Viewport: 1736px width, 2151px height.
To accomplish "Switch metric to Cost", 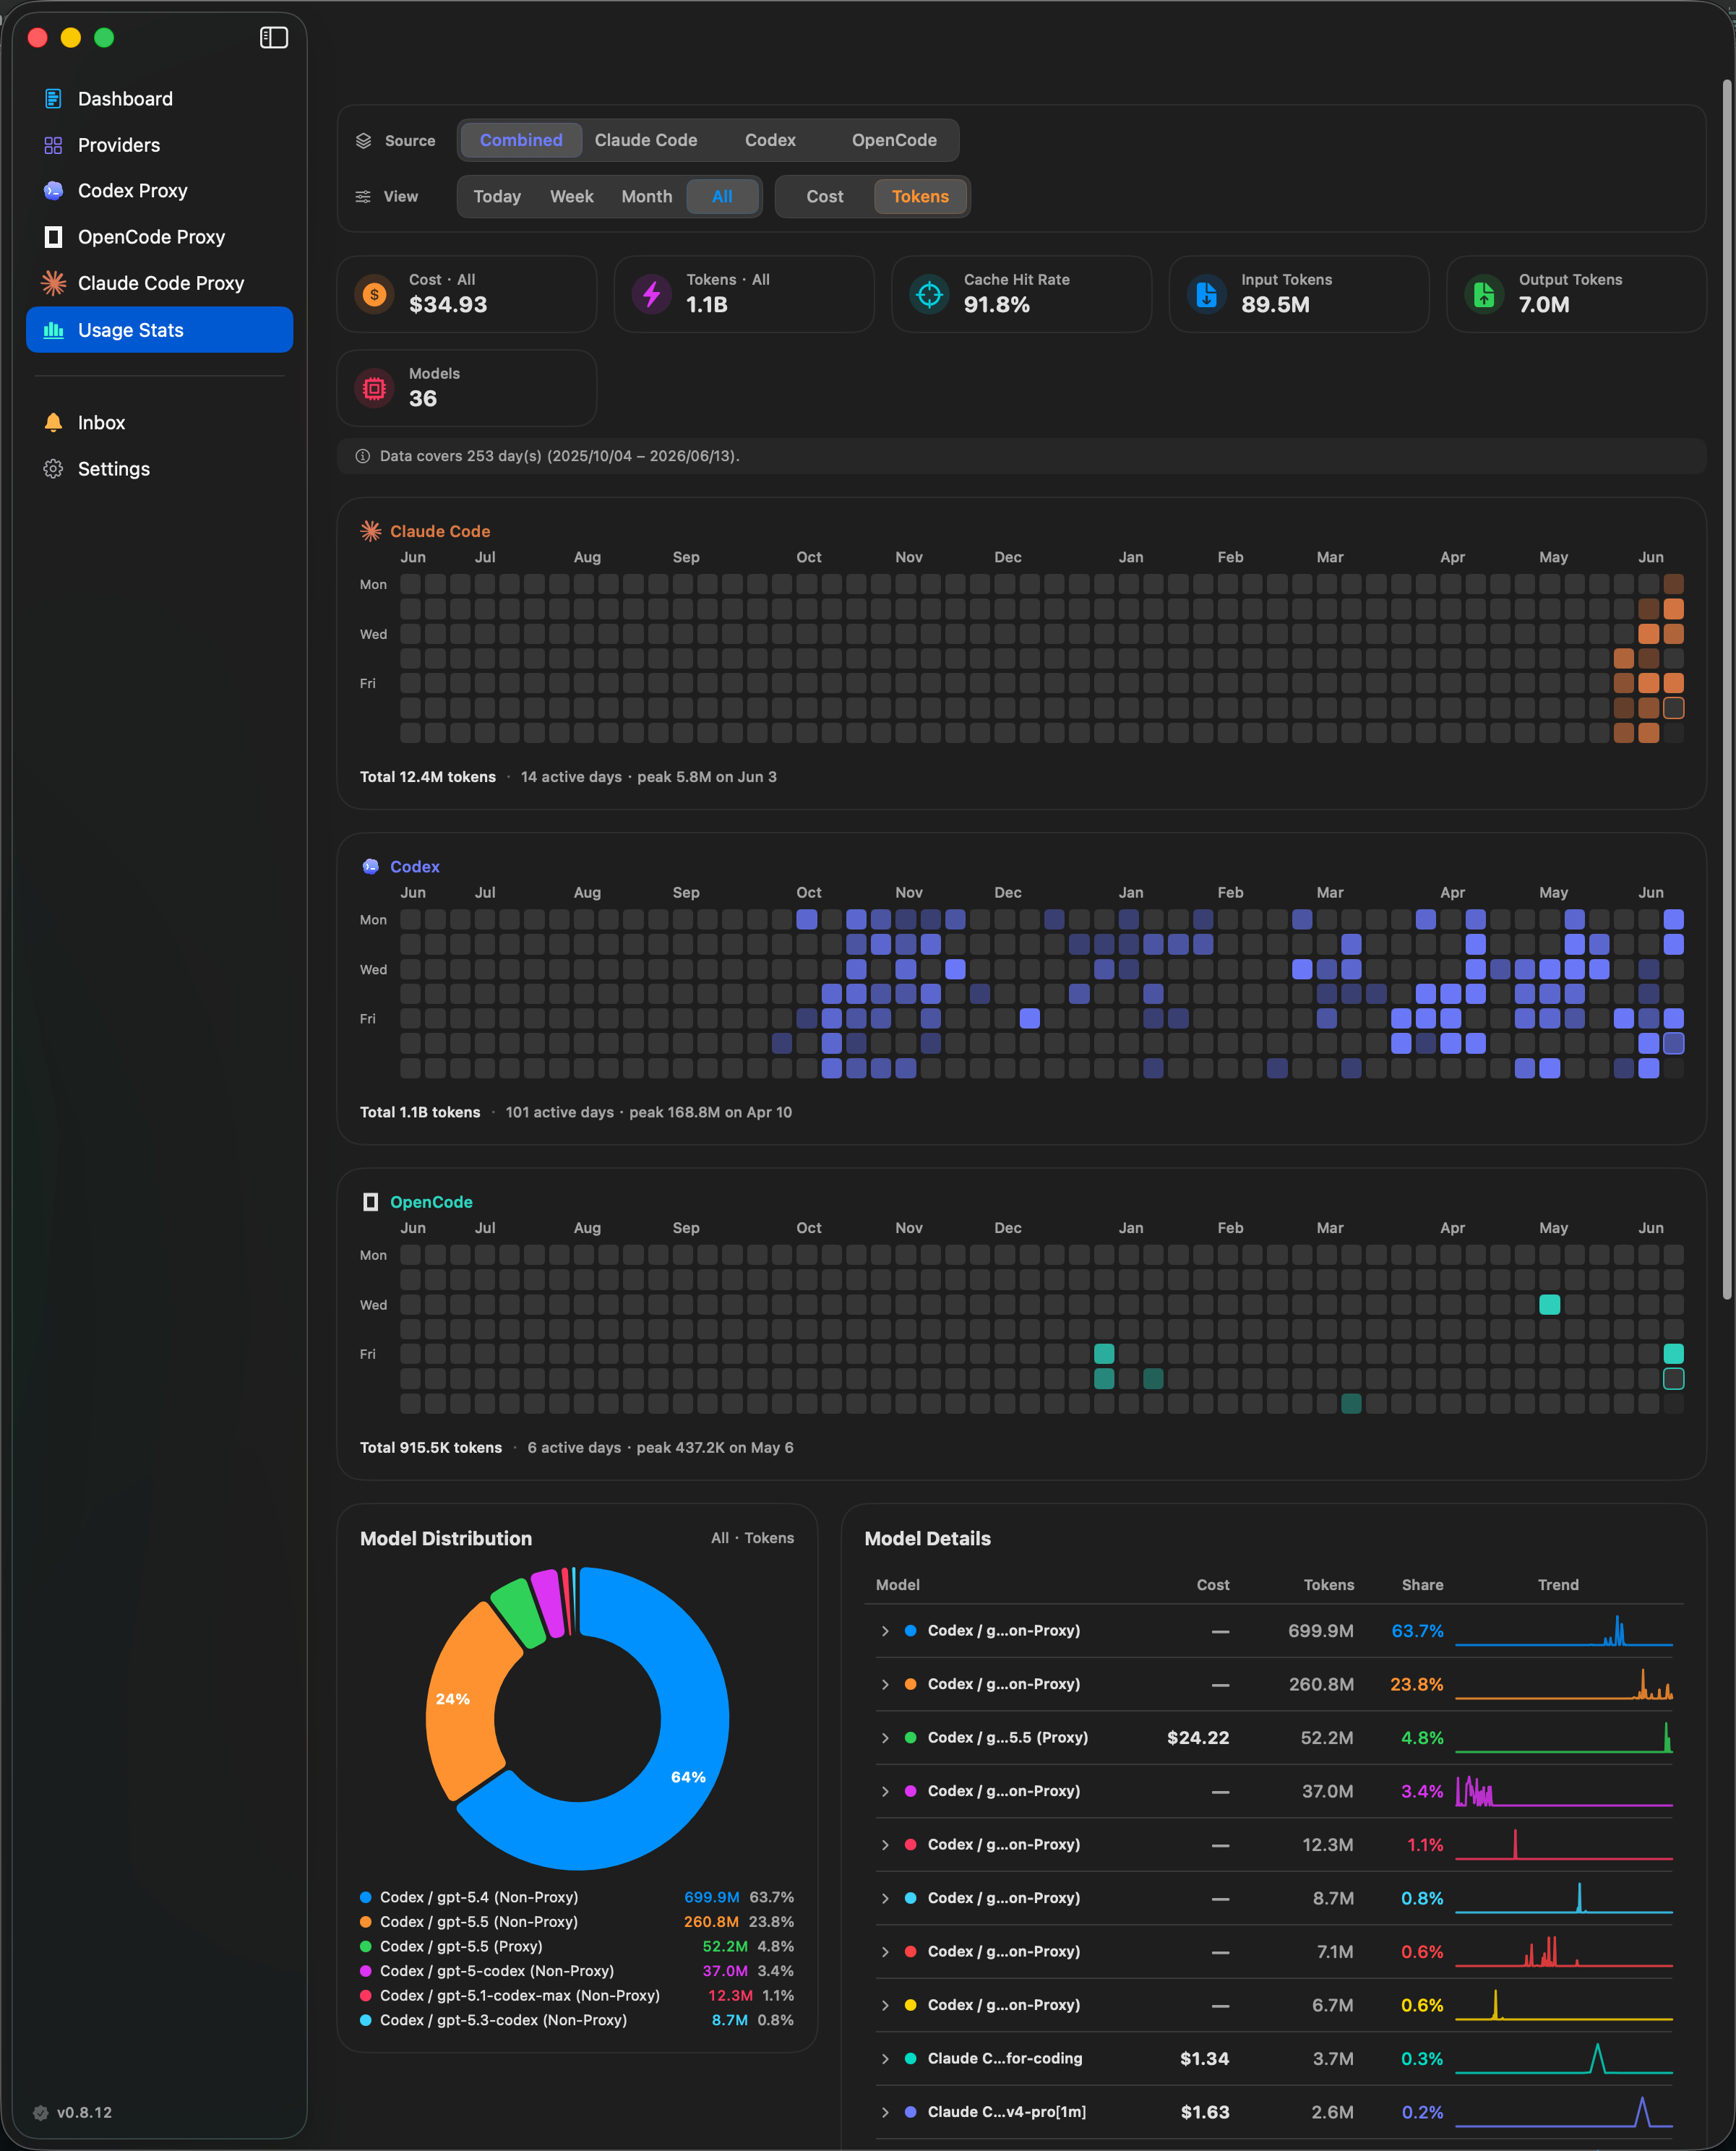I will pos(825,197).
